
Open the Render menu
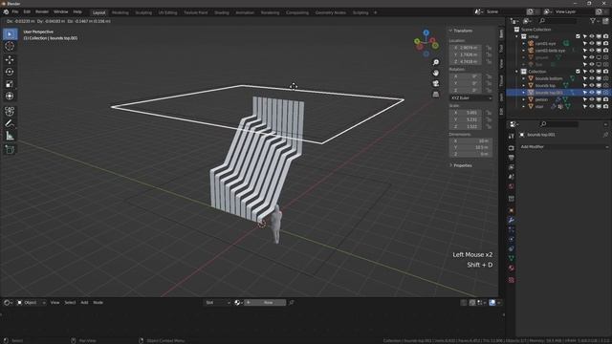pyautogui.click(x=42, y=12)
